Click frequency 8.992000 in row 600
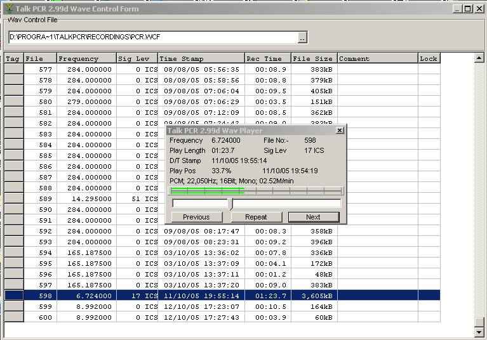 click(86, 317)
